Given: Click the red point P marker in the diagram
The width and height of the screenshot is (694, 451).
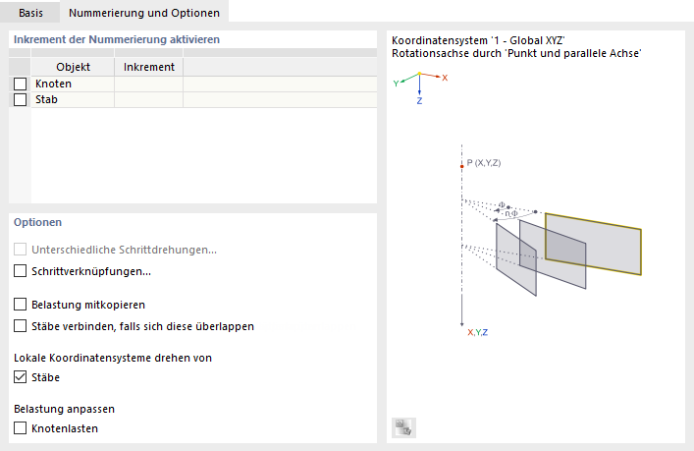Looking at the screenshot, I should pyautogui.click(x=461, y=167).
